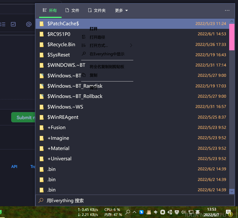238x218 pixels.
Task: Select the $Windows.~WS result name
Action: coord(65,107)
